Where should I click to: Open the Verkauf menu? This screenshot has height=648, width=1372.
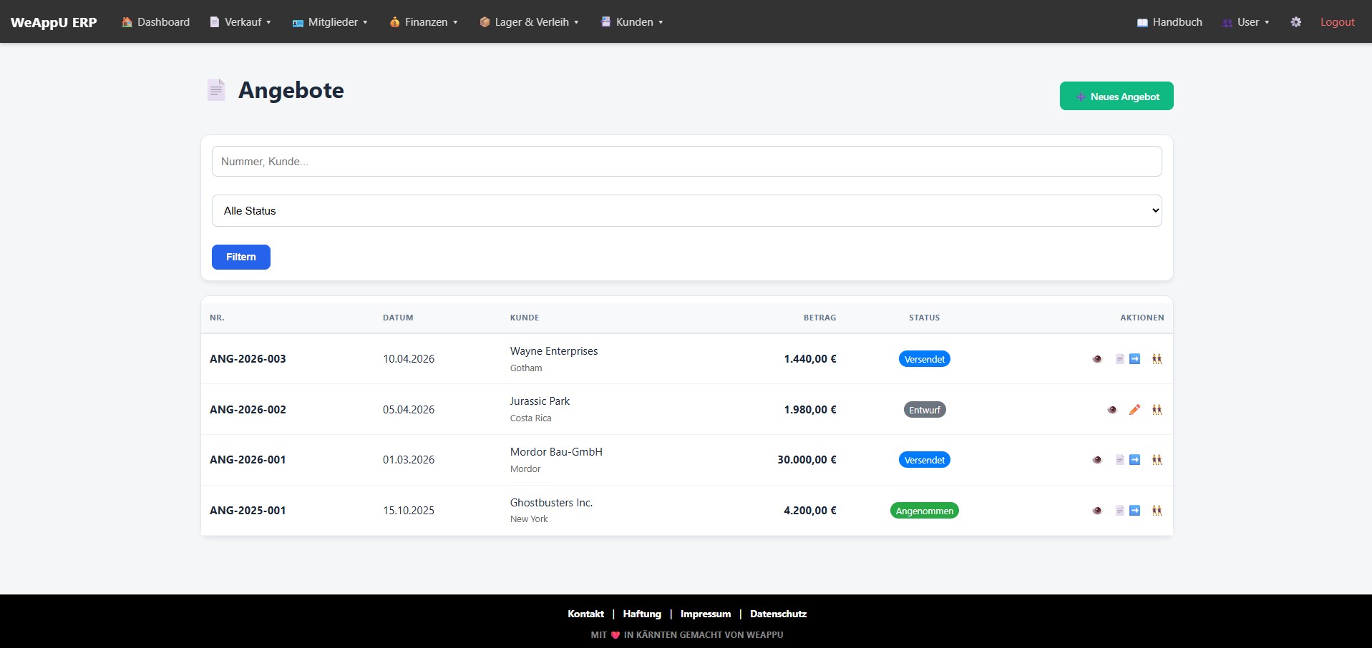click(x=240, y=22)
